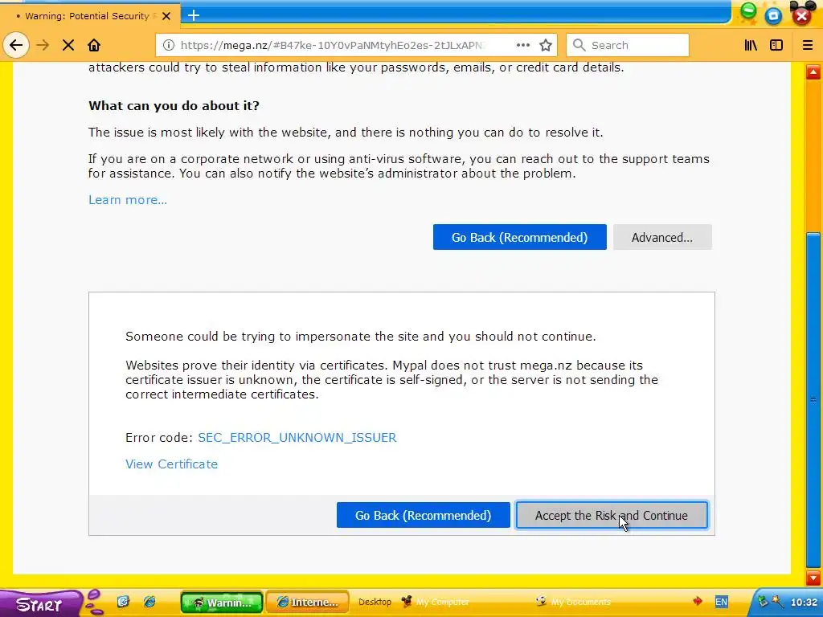Image resolution: width=823 pixels, height=617 pixels.
Task: Open the Start menu
Action: pyautogui.click(x=39, y=604)
